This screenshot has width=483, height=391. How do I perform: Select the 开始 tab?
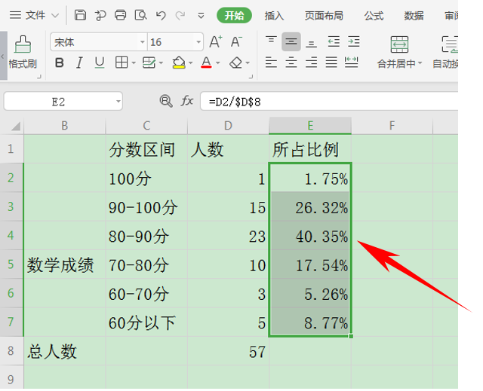pyautogui.click(x=234, y=15)
